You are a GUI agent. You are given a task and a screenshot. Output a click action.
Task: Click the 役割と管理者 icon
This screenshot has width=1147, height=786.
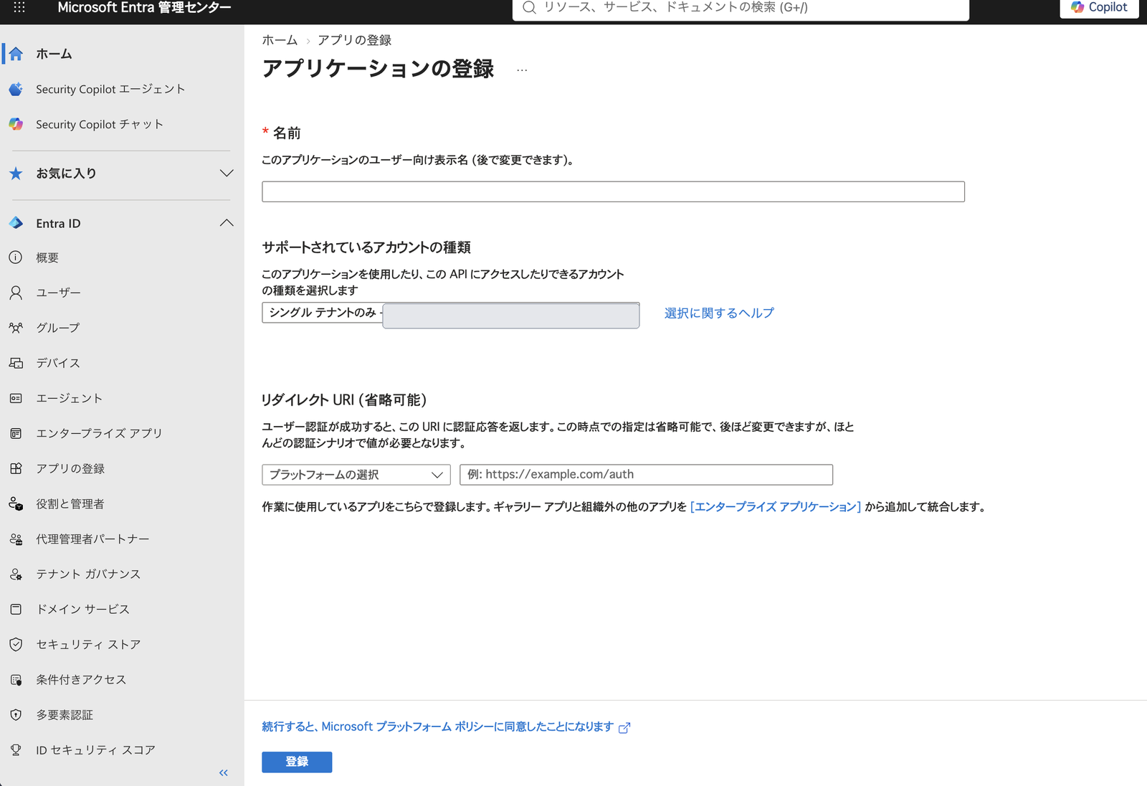(x=16, y=503)
